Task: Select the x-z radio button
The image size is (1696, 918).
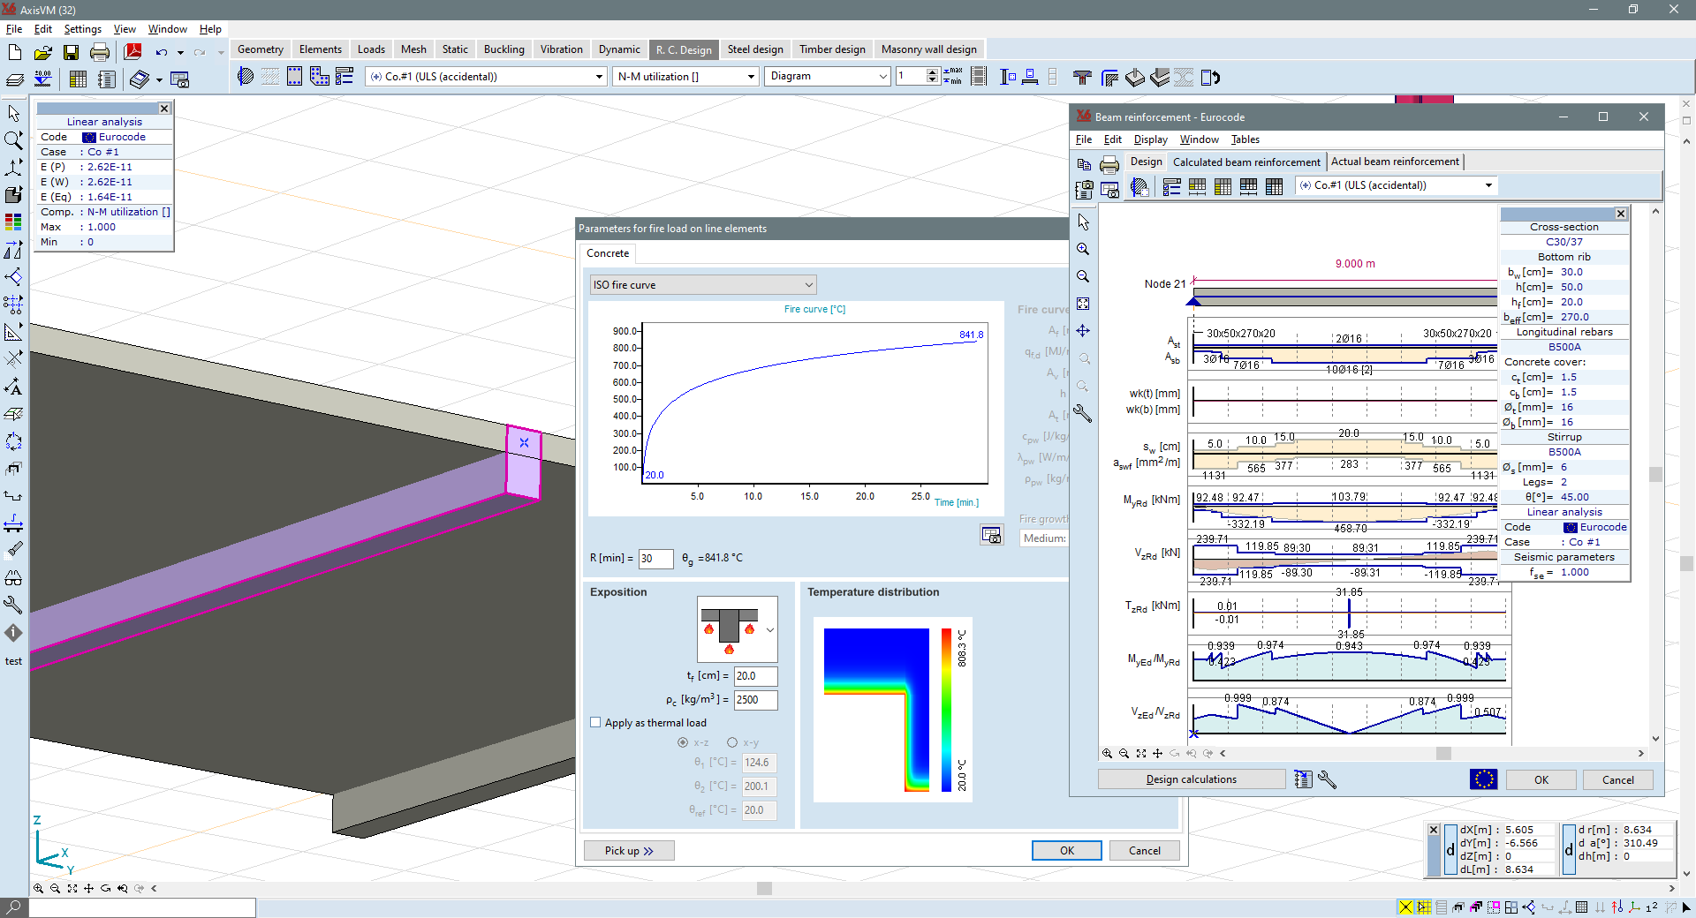Action: coord(682,742)
